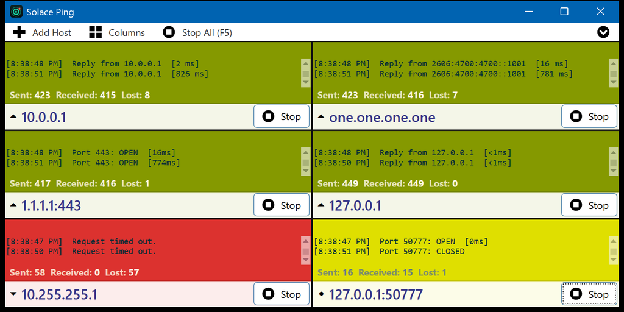Collapse the one.one.one.one panel using its triangle
The width and height of the screenshot is (624, 312).
click(322, 116)
